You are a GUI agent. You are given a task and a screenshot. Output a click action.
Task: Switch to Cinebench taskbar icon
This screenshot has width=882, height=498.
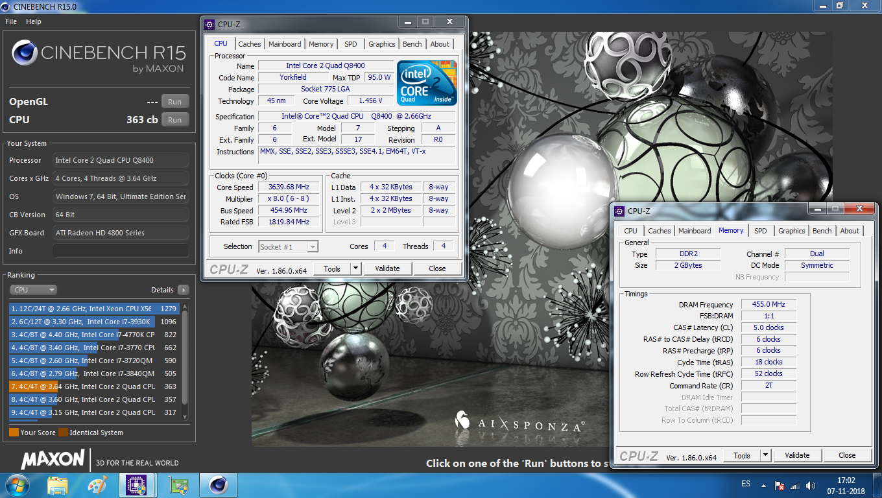click(x=217, y=485)
